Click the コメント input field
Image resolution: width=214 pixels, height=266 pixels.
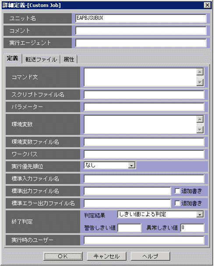[x=141, y=31]
